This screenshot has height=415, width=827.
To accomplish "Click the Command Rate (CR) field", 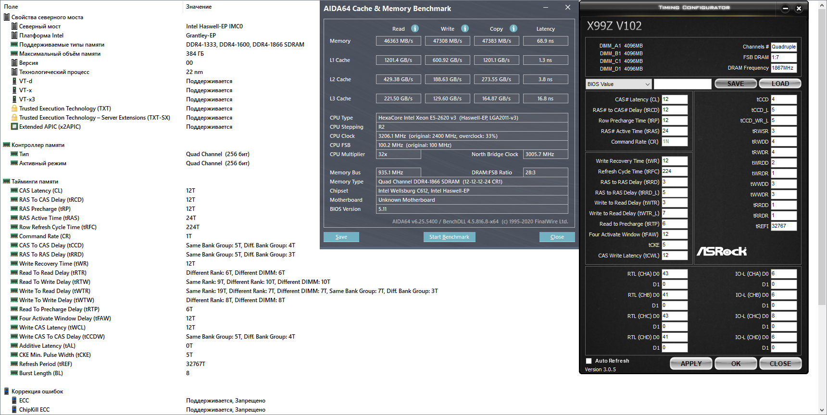I will click(x=675, y=142).
